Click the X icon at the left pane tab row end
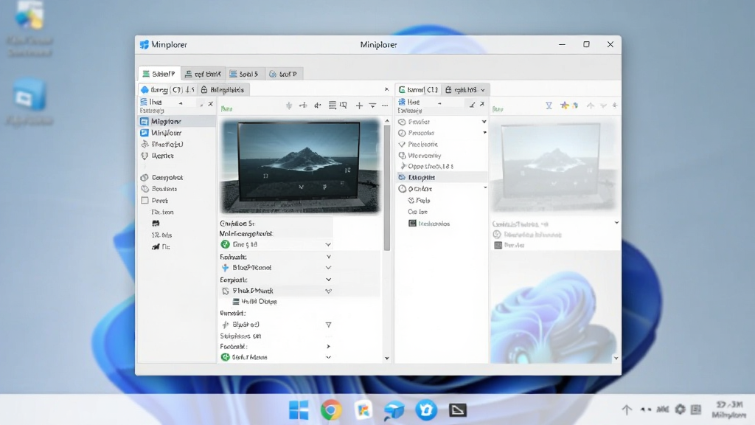The image size is (755, 425). (x=386, y=89)
